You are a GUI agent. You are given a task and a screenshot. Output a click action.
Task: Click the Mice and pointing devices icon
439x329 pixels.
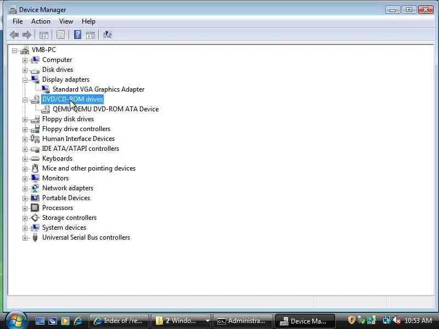coord(35,168)
